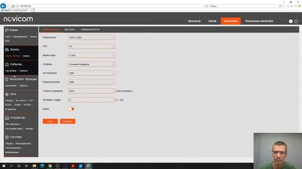This screenshot has width=302, height=169.
Task: Click the Скорость передачи value field
Action: coord(92,91)
